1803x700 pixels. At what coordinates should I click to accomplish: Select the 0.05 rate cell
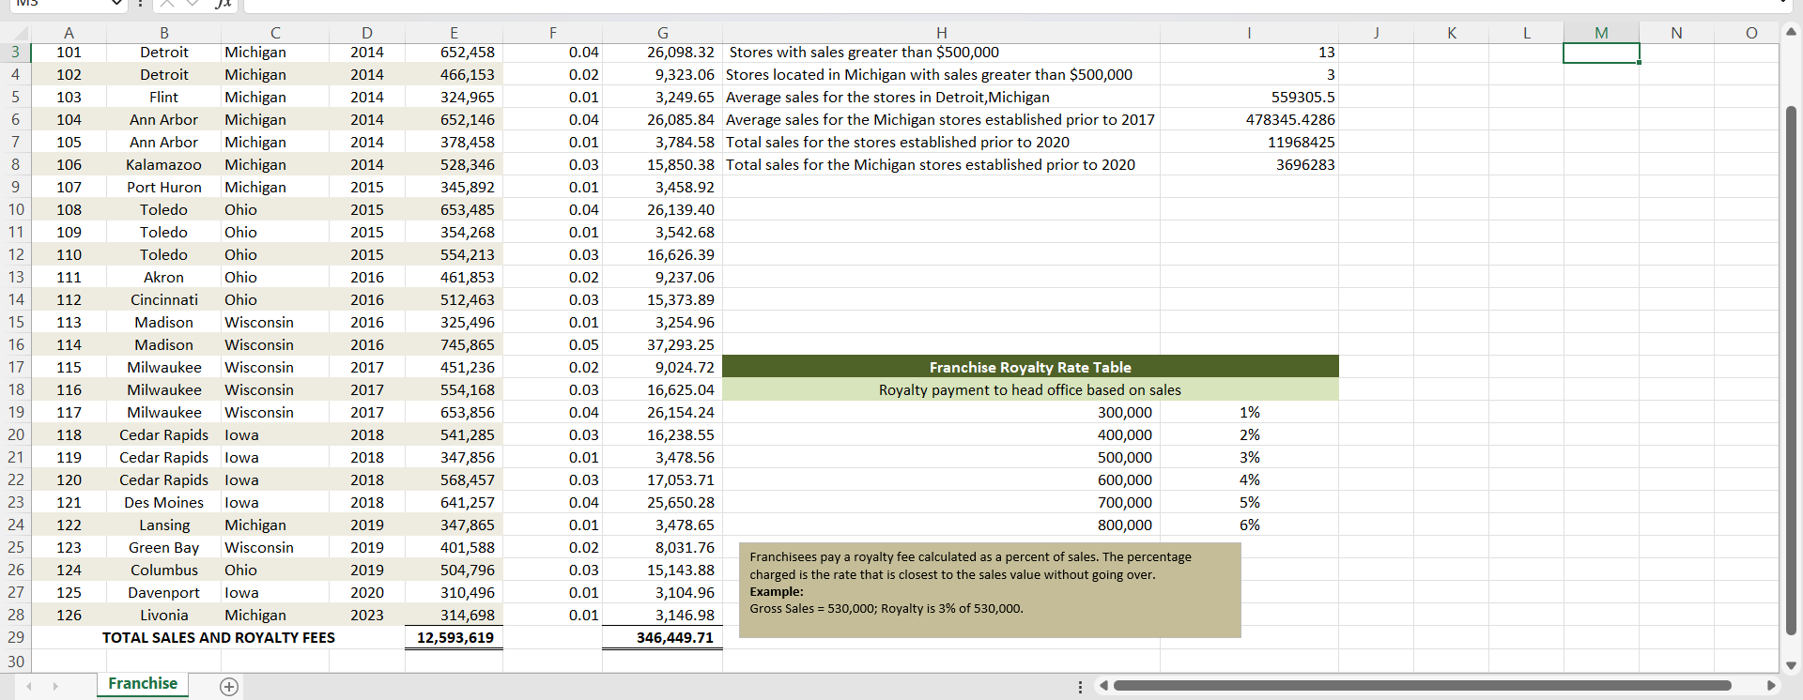pos(552,345)
